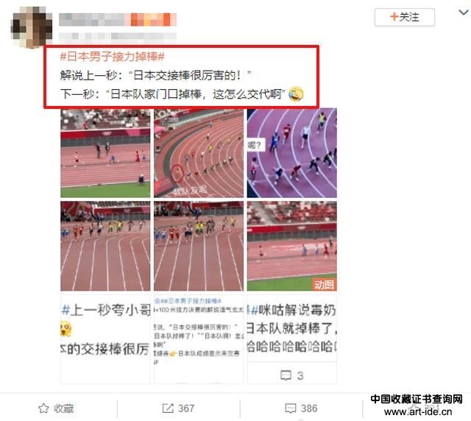Open the comment icon with 3 replies
The height and width of the screenshot is (421, 471).
pyautogui.click(x=286, y=375)
